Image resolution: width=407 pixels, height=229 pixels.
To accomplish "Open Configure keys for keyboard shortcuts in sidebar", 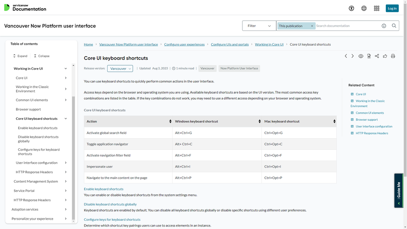I will (39, 152).
